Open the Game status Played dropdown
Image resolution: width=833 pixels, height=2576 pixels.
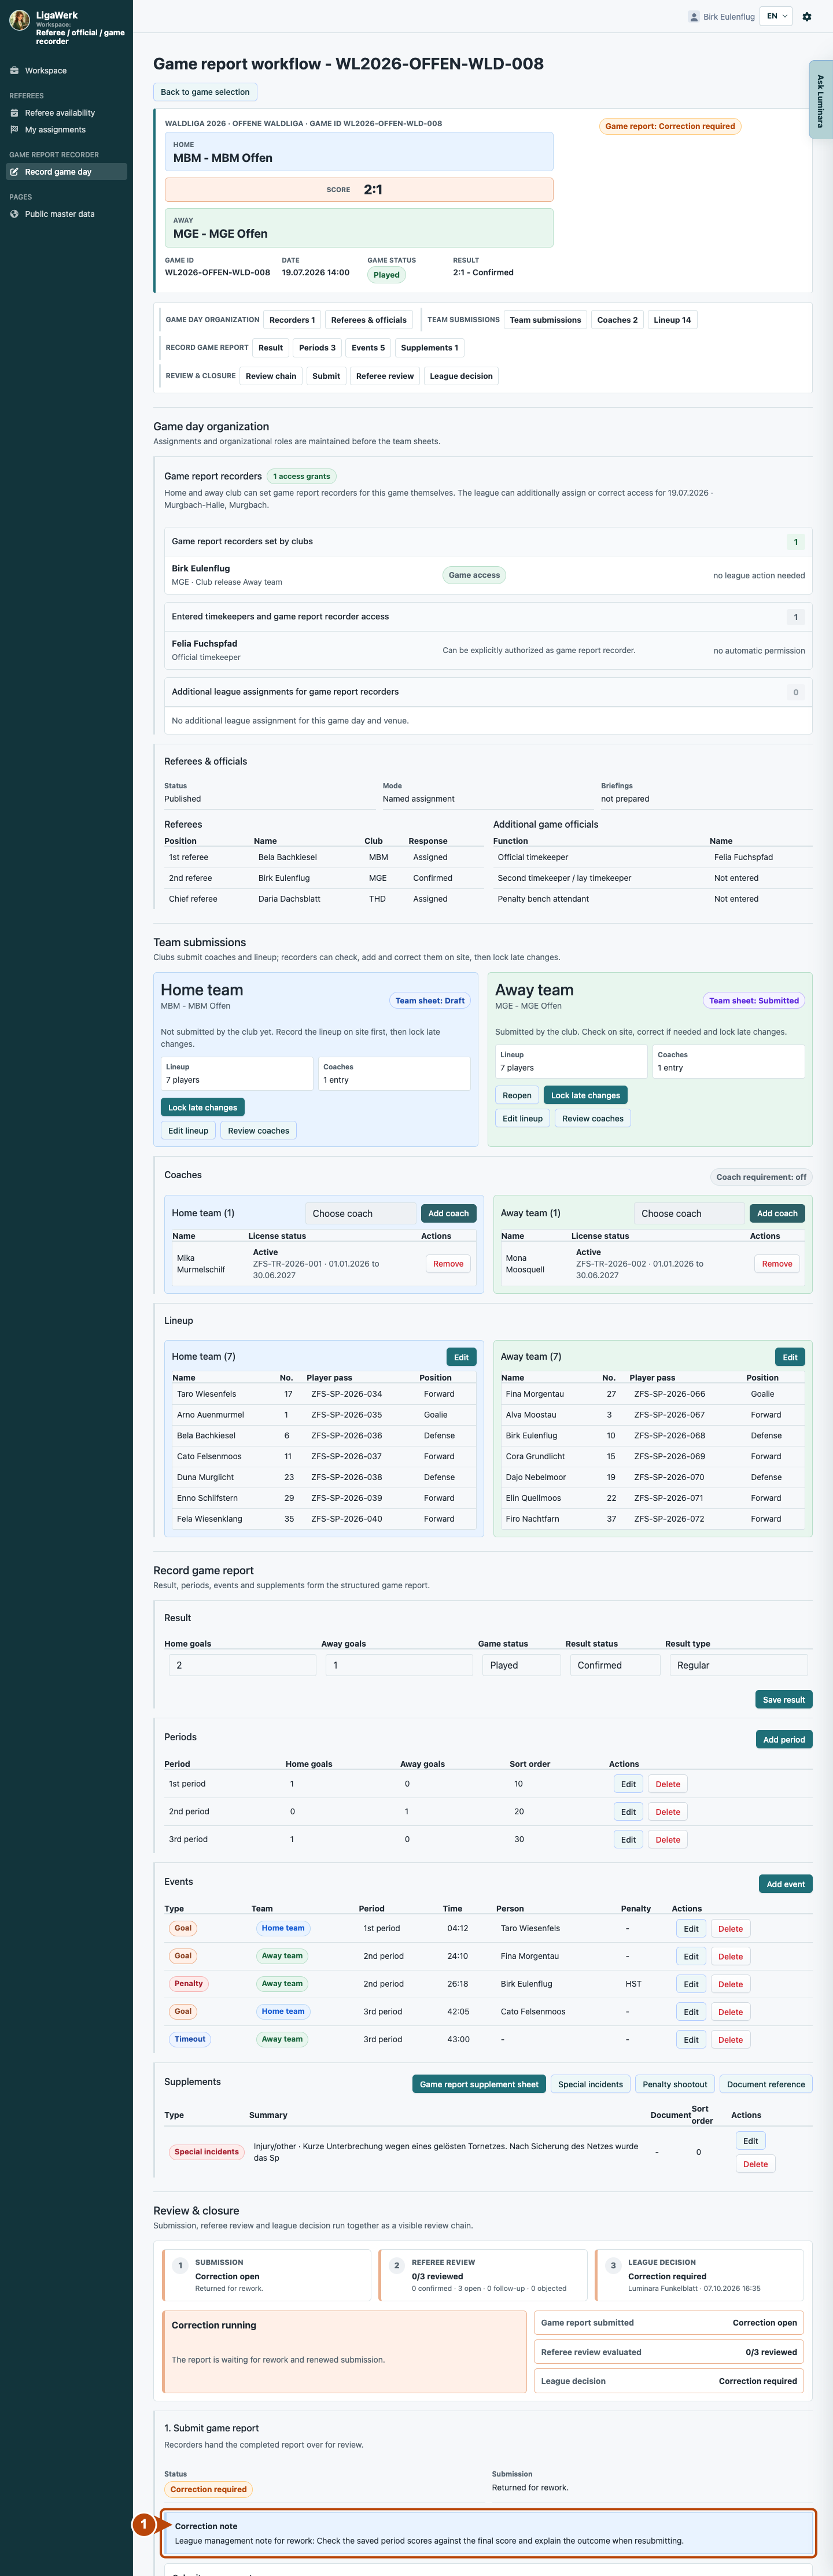(522, 1665)
